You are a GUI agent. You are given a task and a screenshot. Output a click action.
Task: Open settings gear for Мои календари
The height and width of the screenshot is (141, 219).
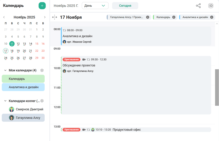(x=42, y=70)
